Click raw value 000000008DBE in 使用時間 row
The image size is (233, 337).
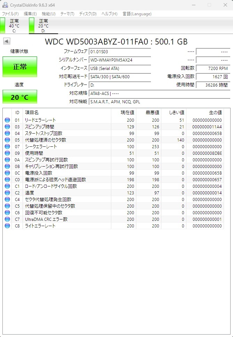tap(207, 153)
